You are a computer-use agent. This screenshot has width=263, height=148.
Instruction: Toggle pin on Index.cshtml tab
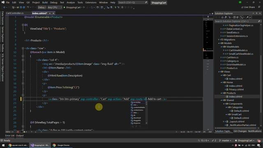pos(50,13)
